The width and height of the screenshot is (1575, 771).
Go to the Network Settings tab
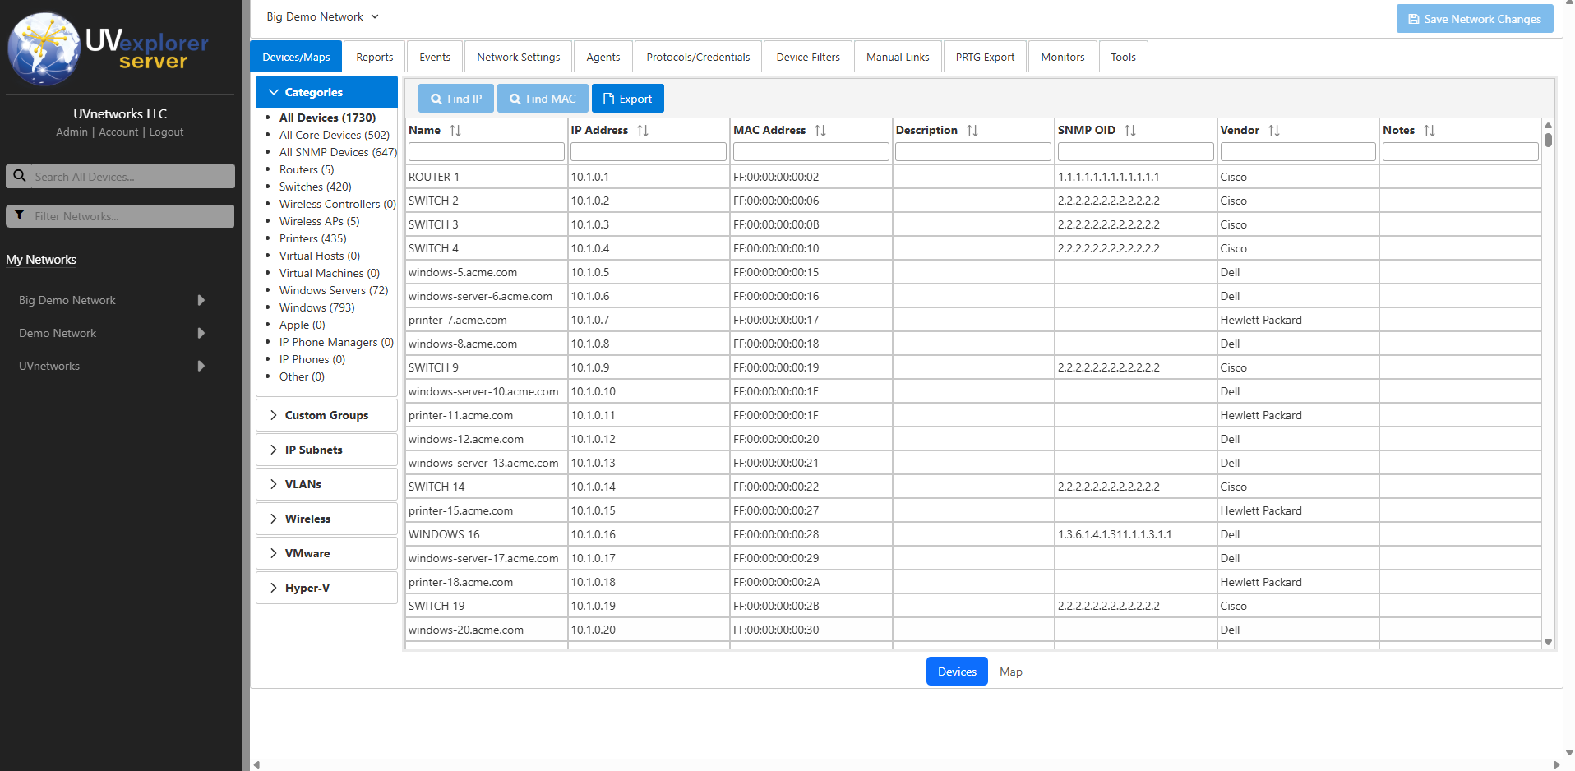(x=519, y=57)
